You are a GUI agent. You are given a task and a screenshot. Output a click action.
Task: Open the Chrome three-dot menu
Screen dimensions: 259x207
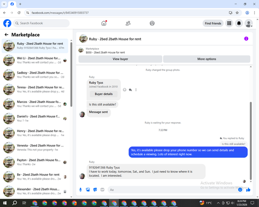[254, 13]
